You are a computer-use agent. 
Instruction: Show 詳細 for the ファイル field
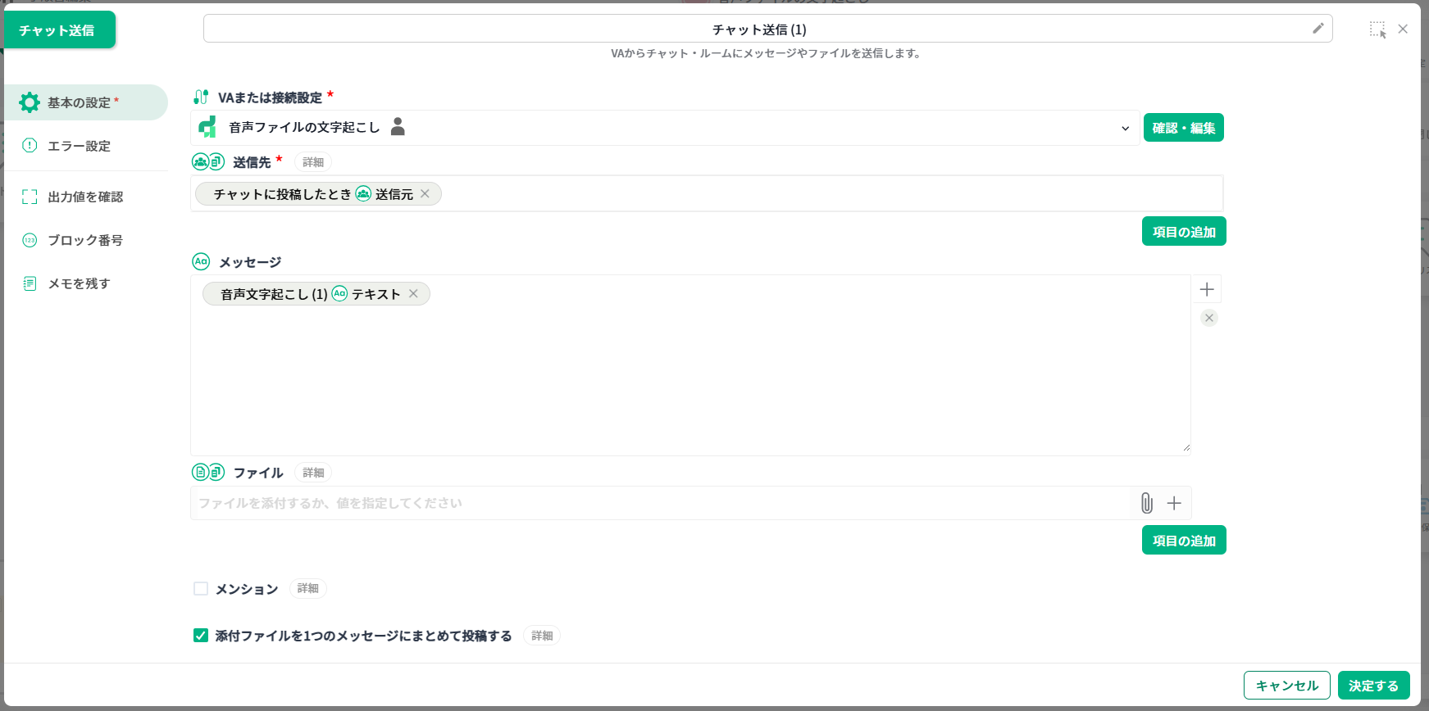[x=313, y=473]
